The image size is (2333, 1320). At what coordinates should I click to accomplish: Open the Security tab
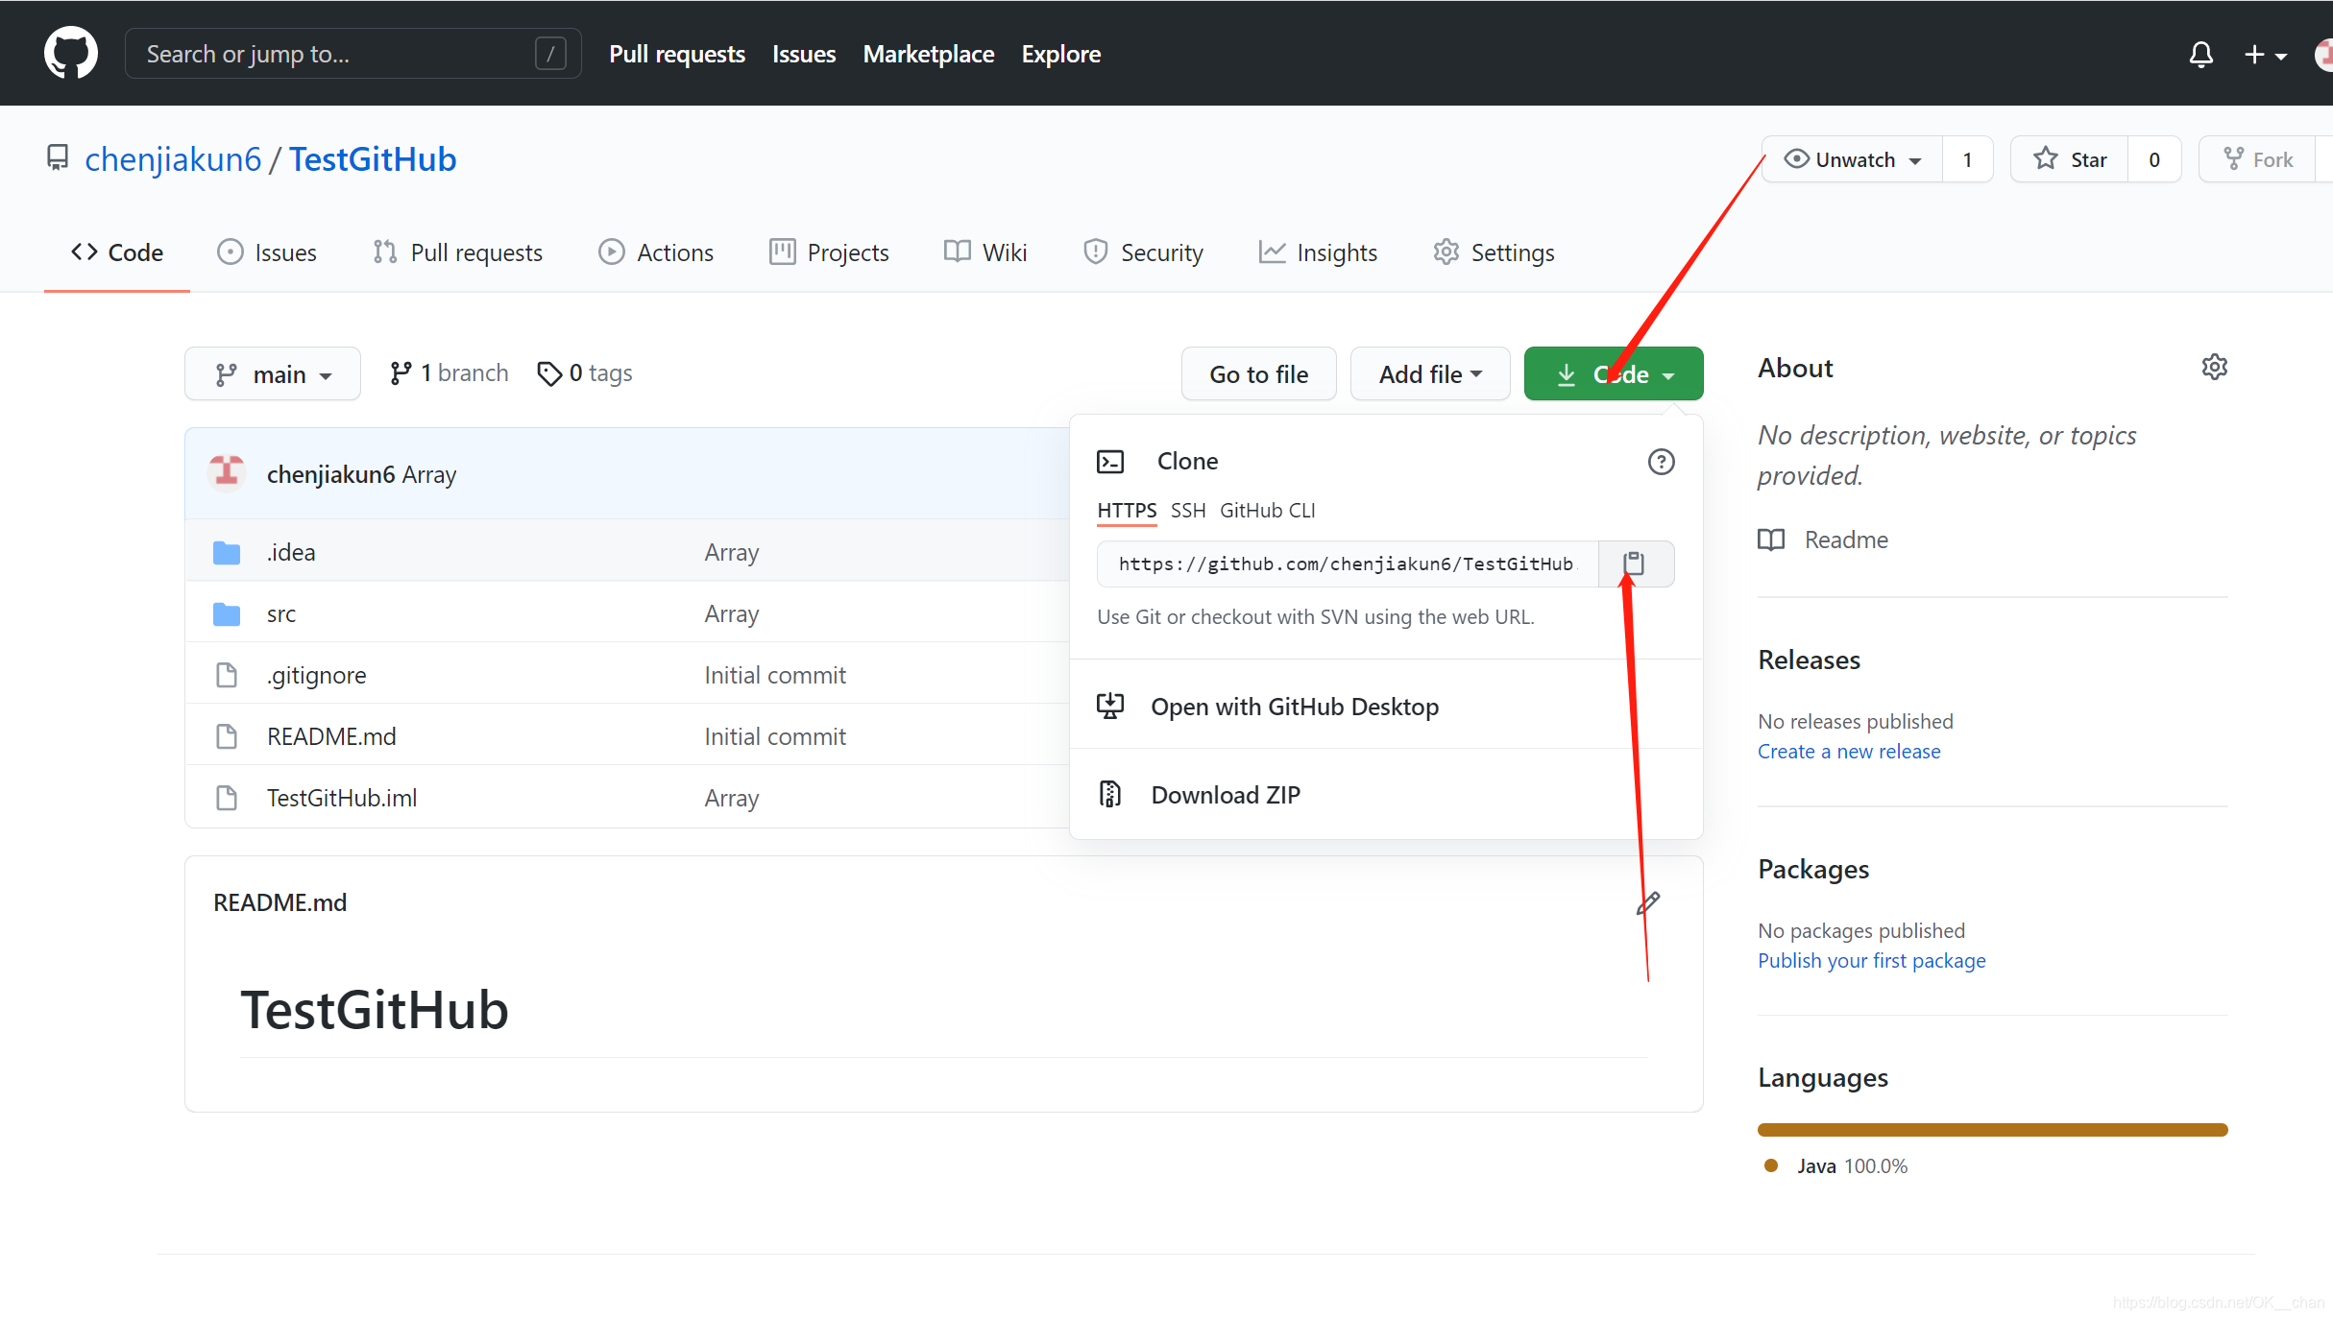[1144, 252]
